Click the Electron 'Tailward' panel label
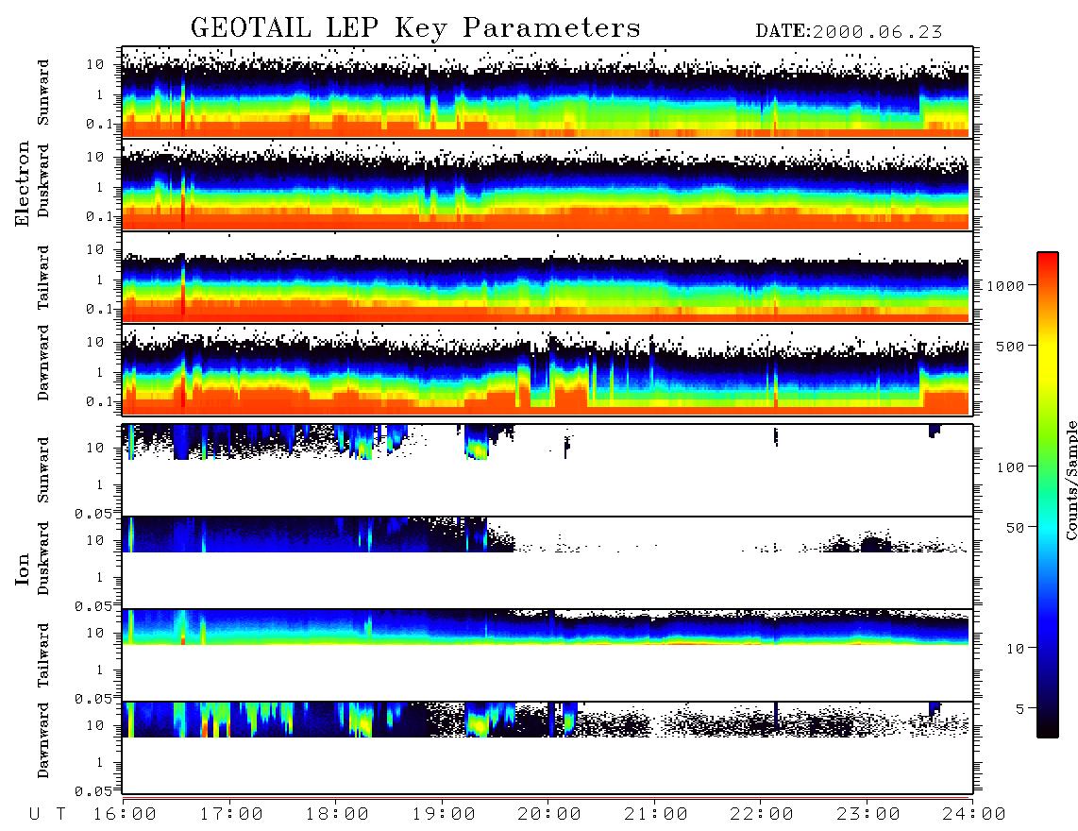 click(x=43, y=277)
